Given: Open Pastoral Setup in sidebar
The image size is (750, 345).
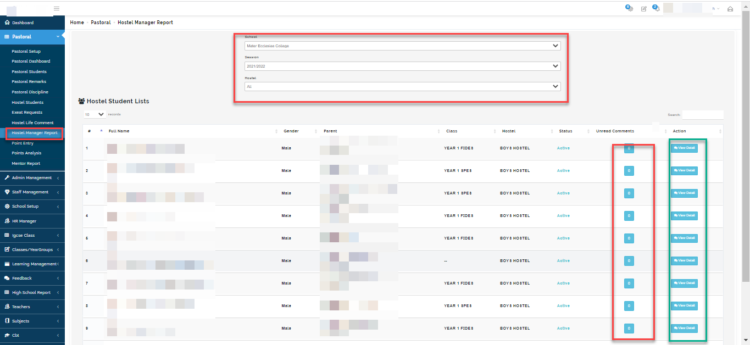Looking at the screenshot, I should click(26, 51).
